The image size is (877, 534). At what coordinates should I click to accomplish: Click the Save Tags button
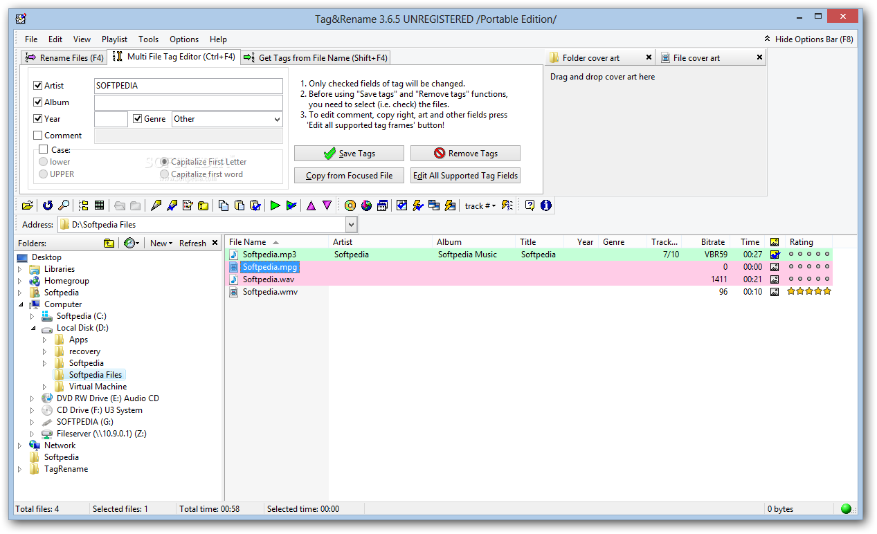tap(349, 154)
